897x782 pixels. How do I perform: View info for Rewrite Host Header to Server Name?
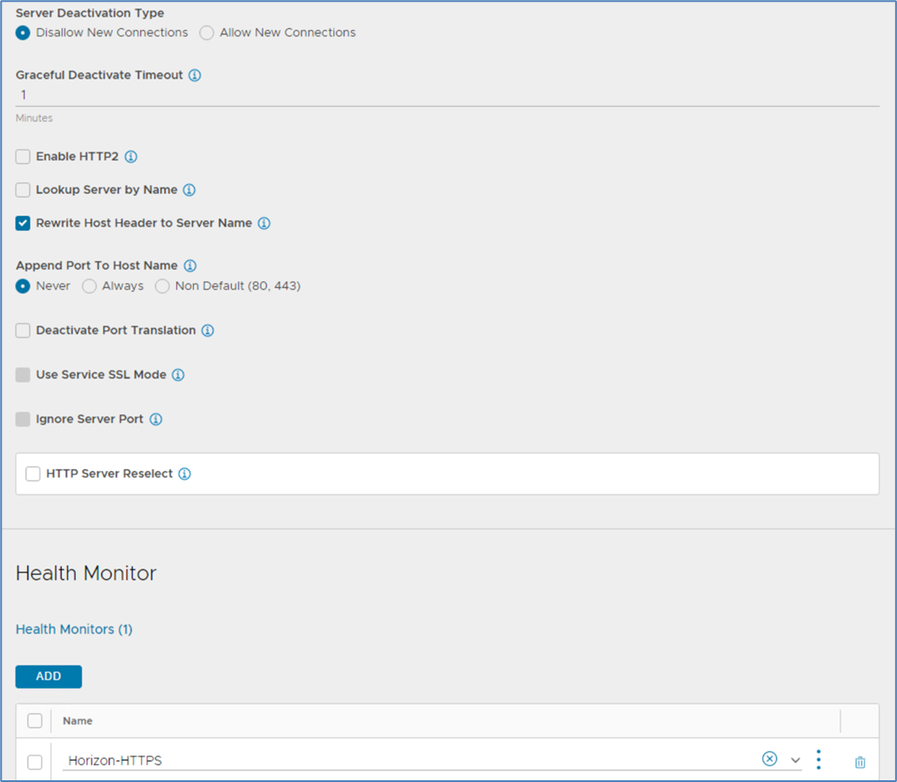[x=263, y=223]
